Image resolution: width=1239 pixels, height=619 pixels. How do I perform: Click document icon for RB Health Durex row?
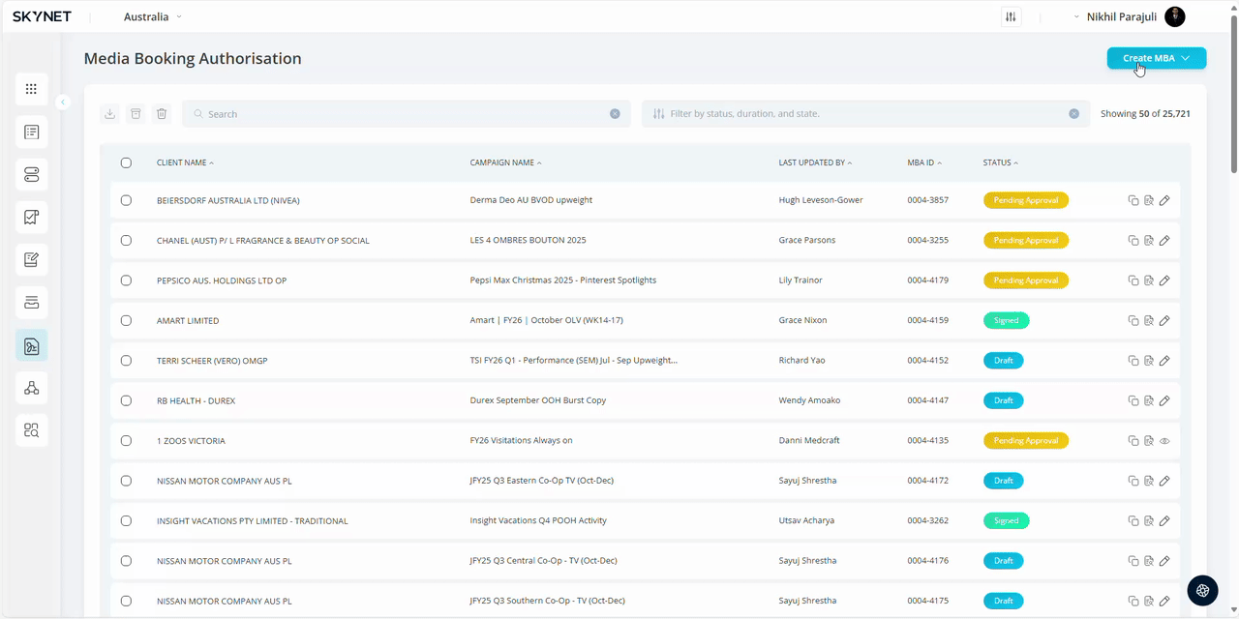point(1149,400)
